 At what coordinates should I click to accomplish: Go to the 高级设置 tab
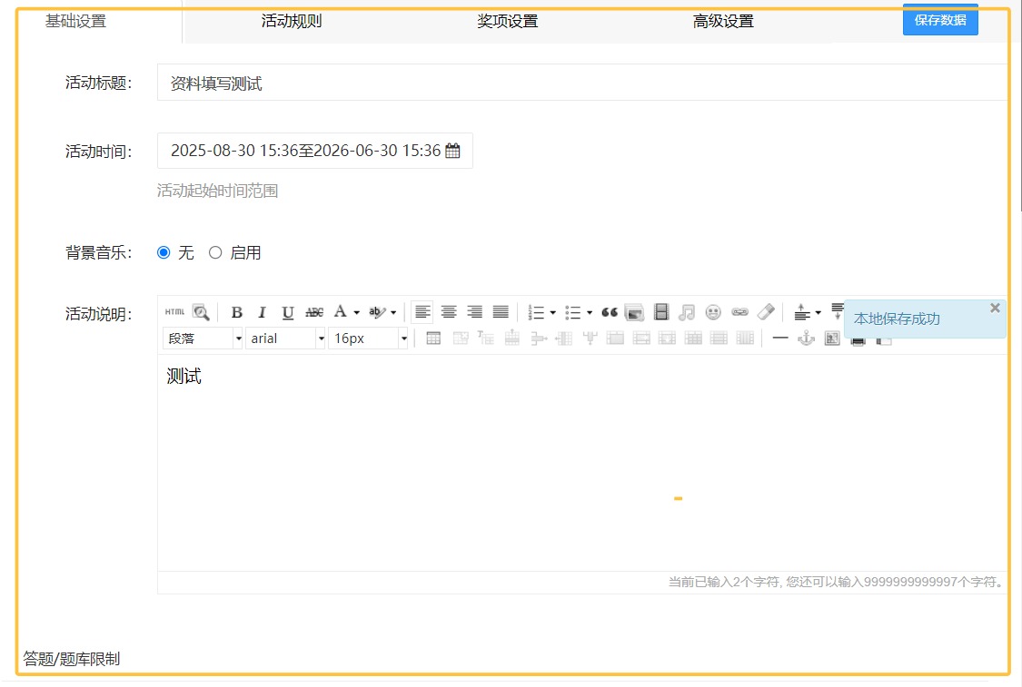click(x=723, y=22)
